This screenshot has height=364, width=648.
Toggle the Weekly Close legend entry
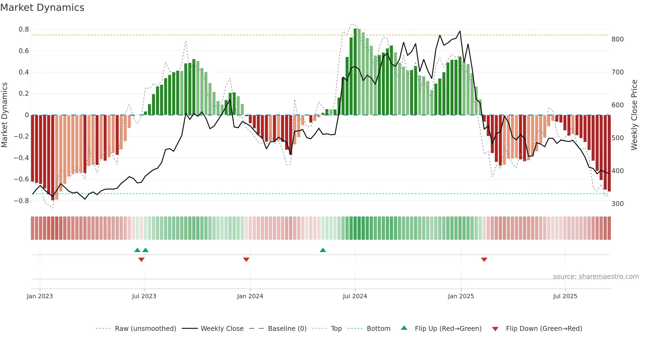tap(213, 328)
